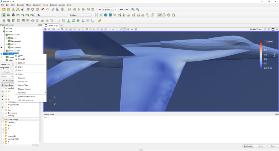Click the Hover Points On question icon
This screenshot has width=279, height=151.
coord(124,29)
